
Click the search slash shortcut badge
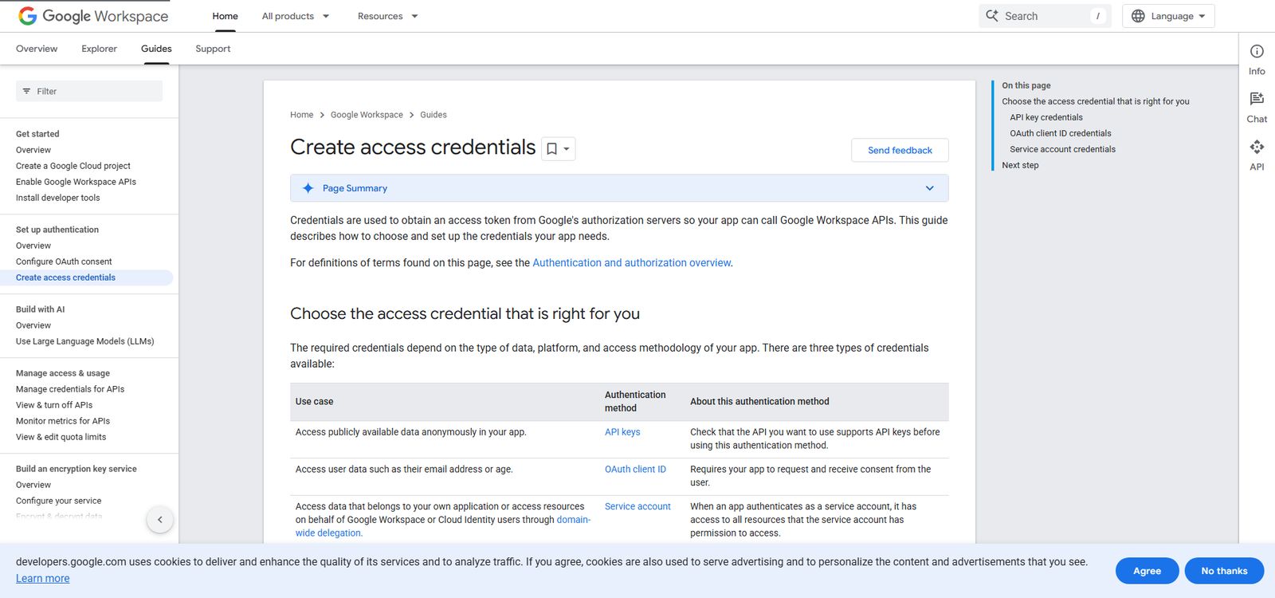(x=1098, y=16)
